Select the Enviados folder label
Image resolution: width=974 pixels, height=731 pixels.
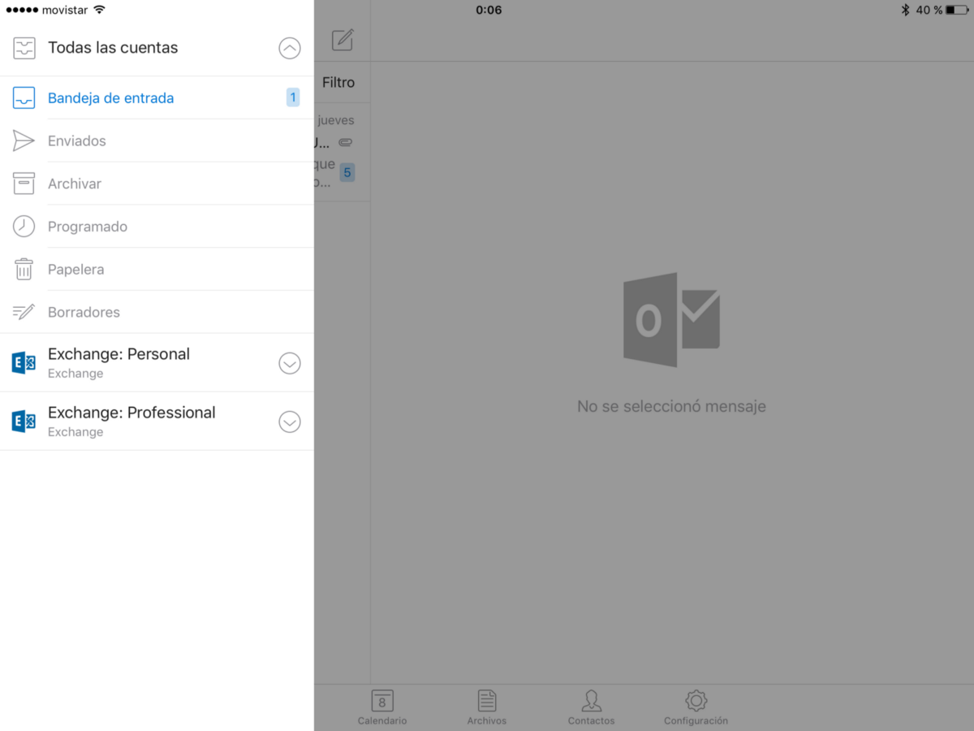pos(76,140)
